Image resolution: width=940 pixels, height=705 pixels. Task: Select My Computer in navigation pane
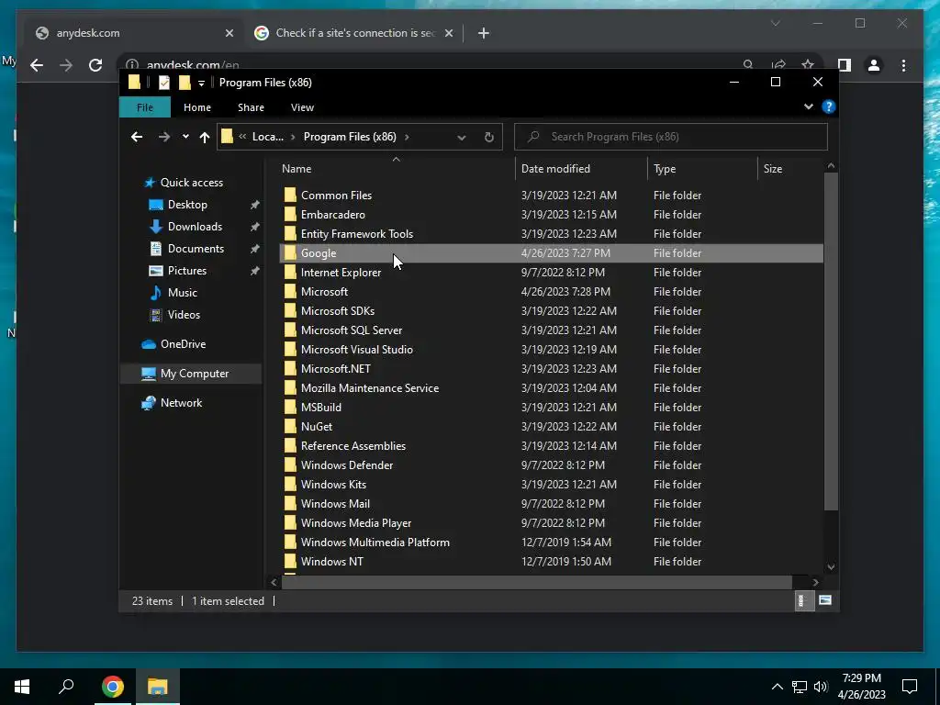tap(191, 374)
